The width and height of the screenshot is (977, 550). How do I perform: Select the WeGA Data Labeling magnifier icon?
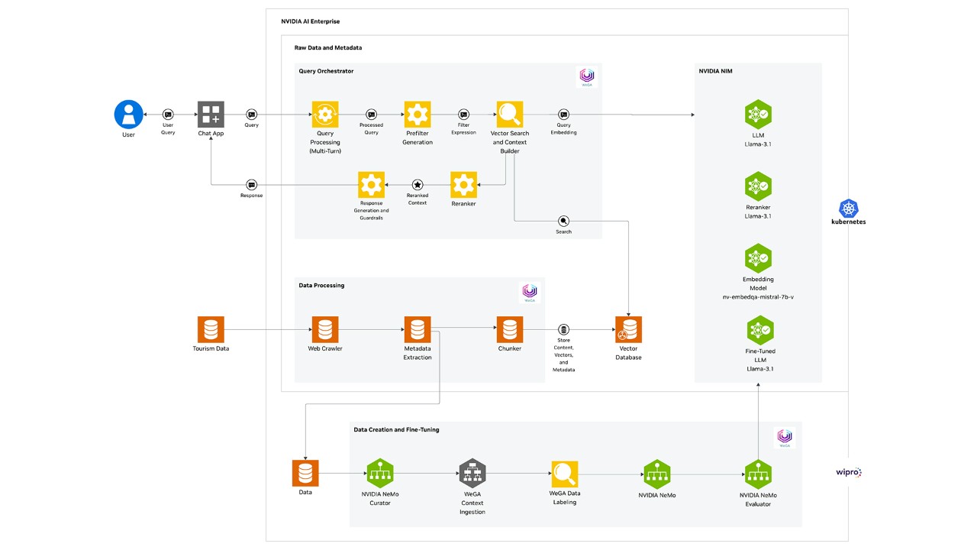coord(565,474)
